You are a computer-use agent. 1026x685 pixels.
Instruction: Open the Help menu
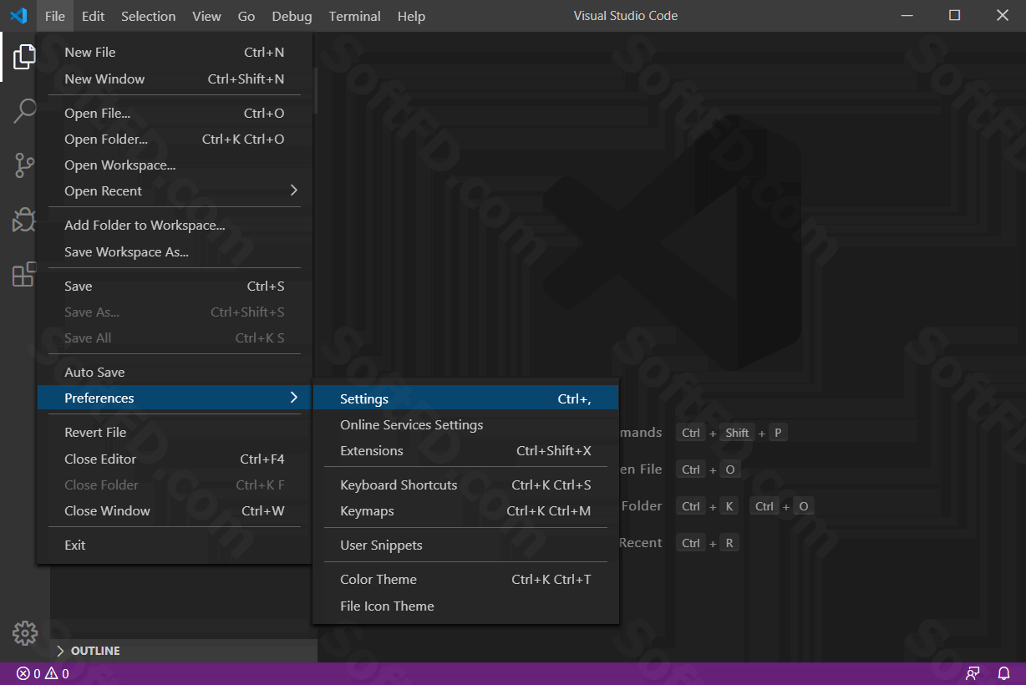pos(411,16)
